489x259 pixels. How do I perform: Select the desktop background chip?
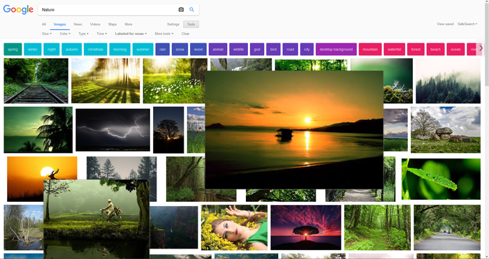click(x=336, y=50)
